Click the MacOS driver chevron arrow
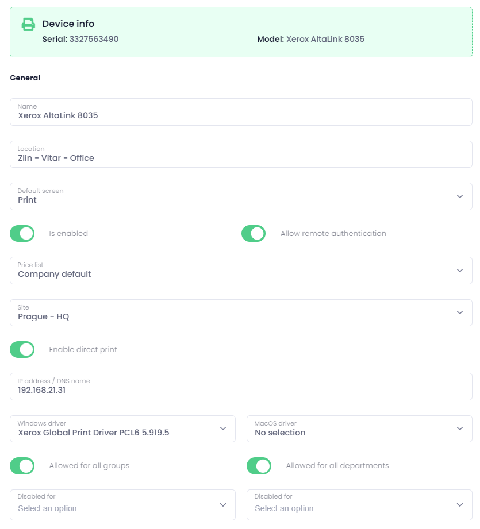This screenshot has width=480, height=529. [459, 428]
